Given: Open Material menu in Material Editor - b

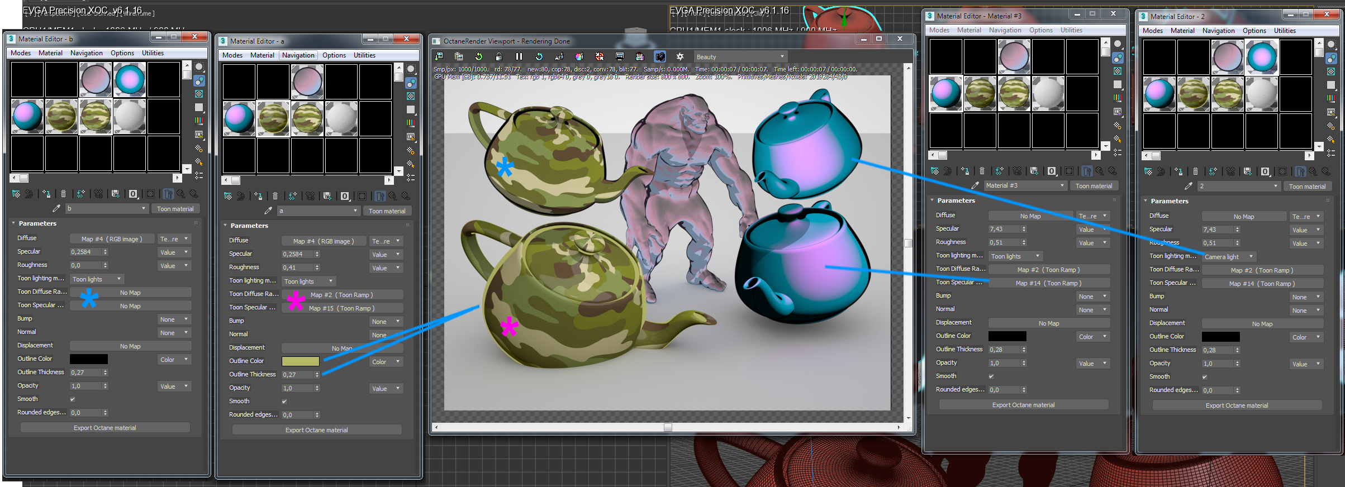Looking at the screenshot, I should (x=50, y=53).
